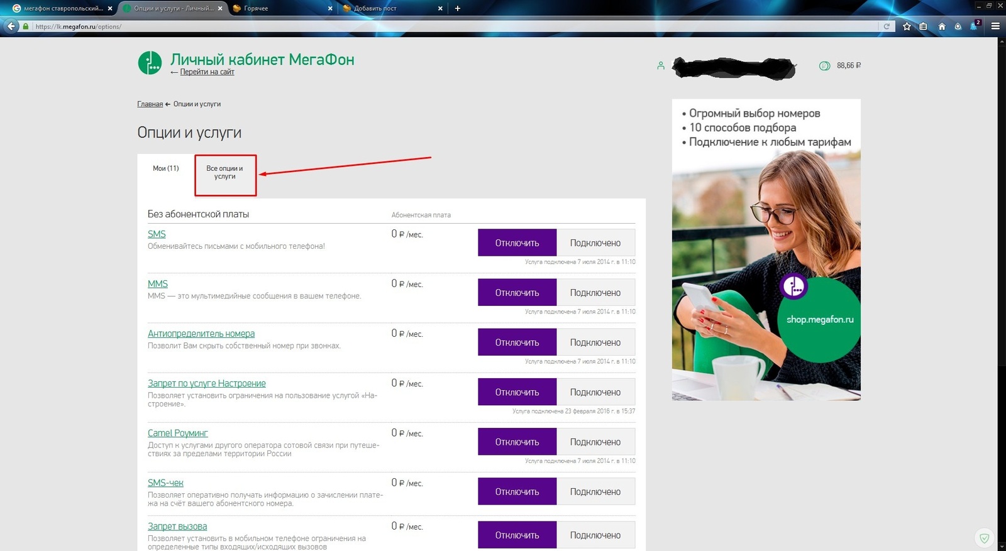Open the 'SMS-чек' service link
The width and height of the screenshot is (1006, 551).
click(165, 483)
